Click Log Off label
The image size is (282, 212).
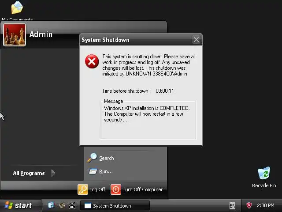pos(97,189)
